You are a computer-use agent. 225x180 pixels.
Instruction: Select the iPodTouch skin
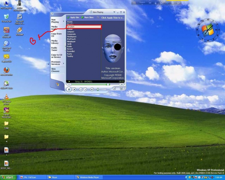[x=71, y=39]
